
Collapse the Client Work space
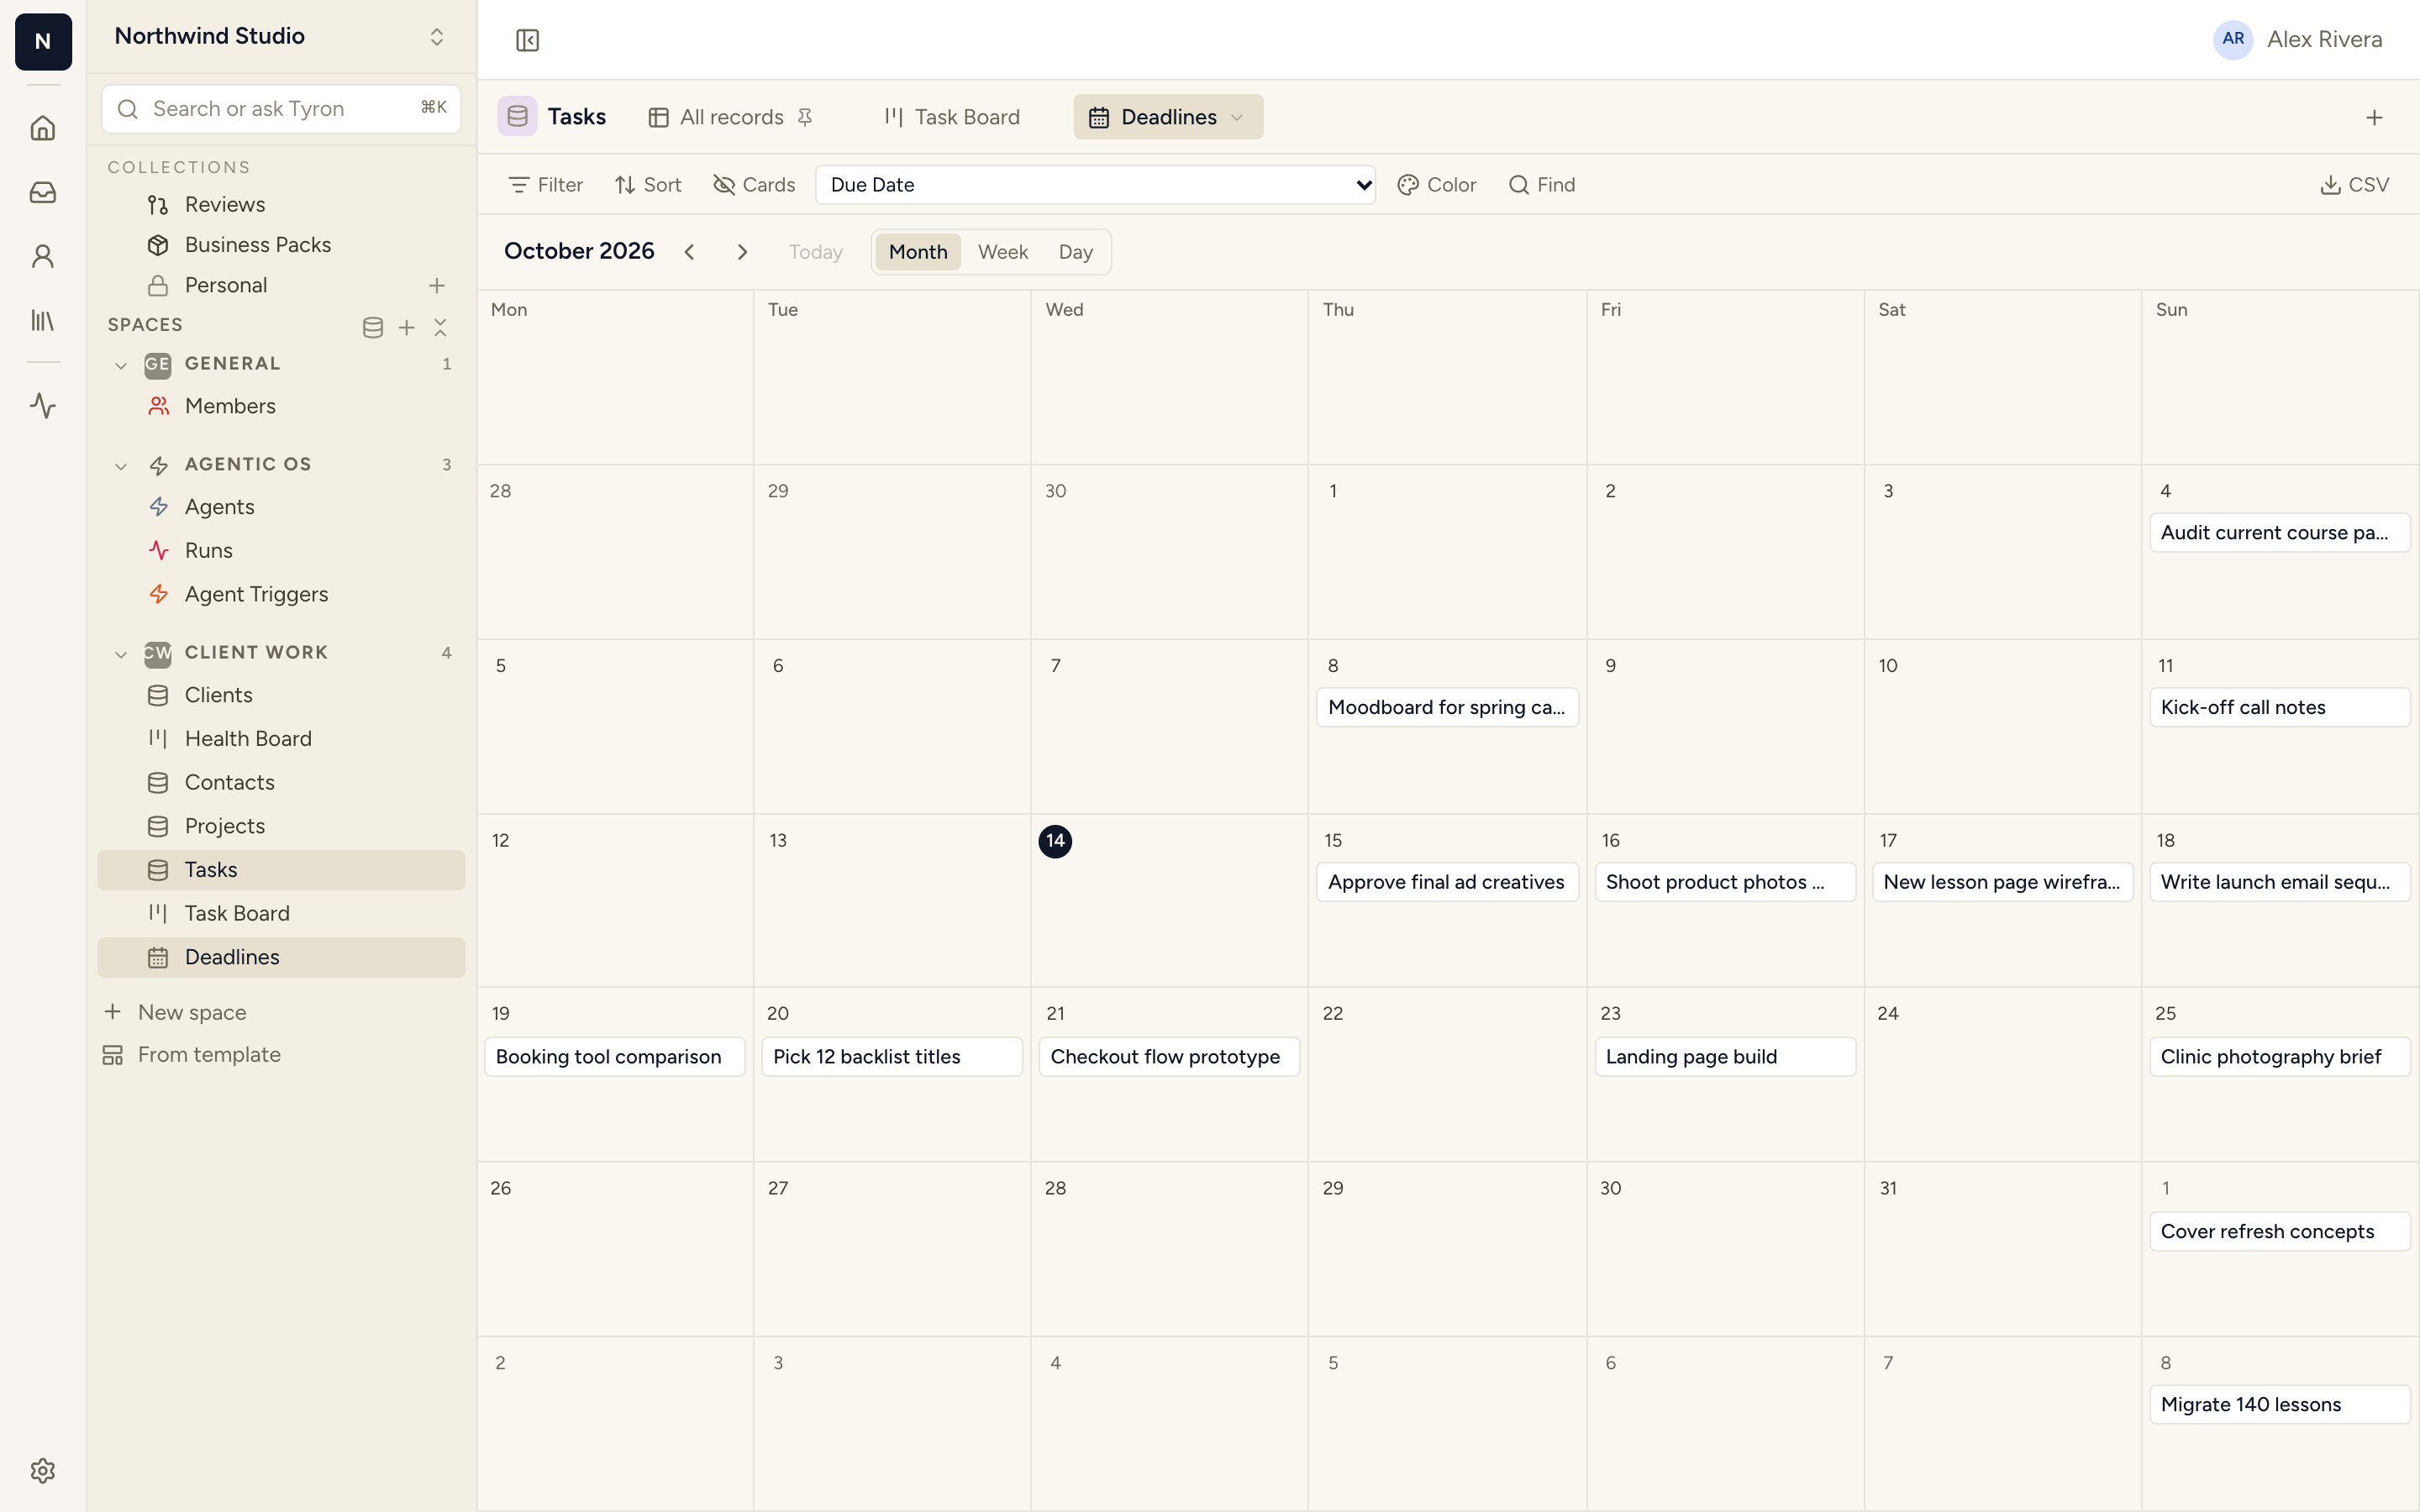(x=121, y=654)
